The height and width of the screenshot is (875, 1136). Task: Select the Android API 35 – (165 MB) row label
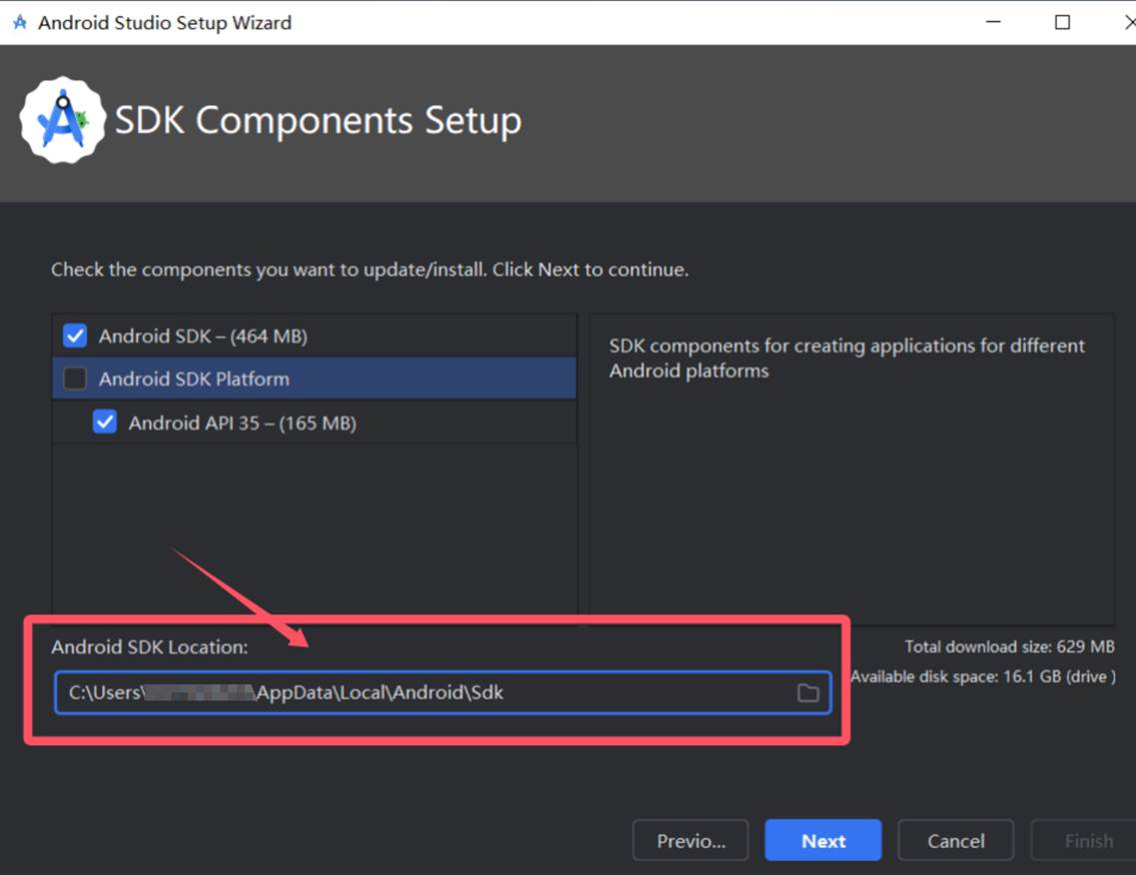pos(243,423)
